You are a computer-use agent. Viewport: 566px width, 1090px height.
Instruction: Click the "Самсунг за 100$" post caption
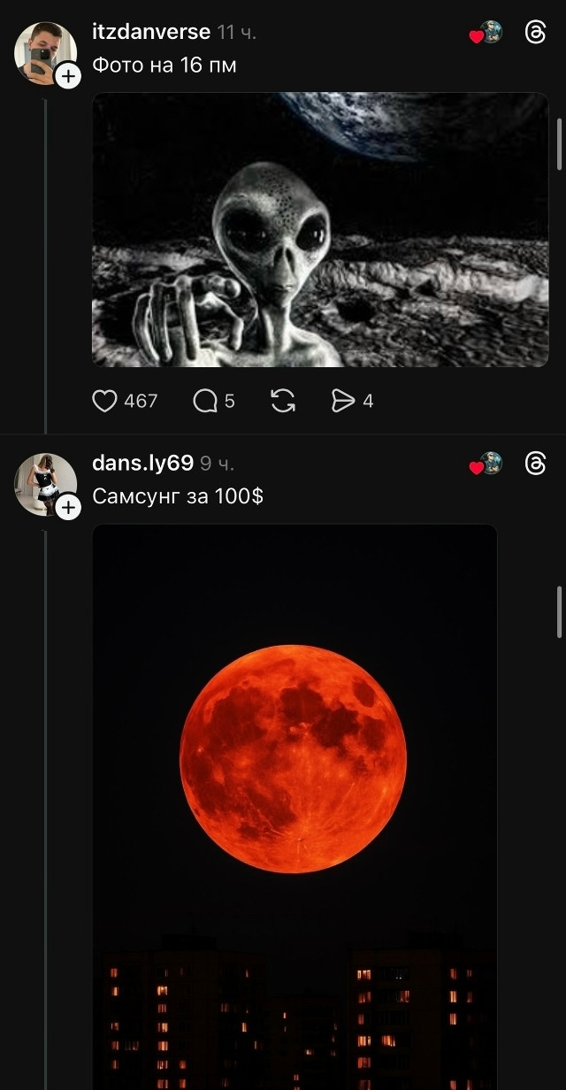coord(178,496)
